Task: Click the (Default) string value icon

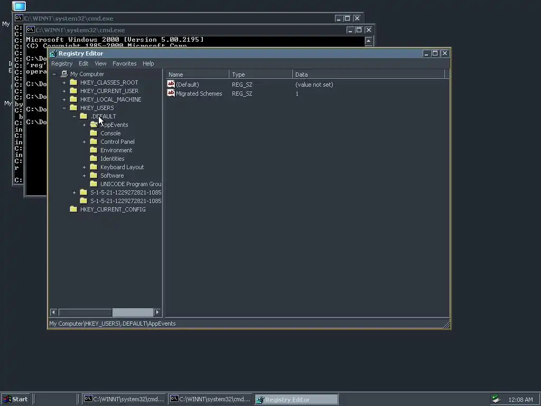Action: [x=171, y=84]
